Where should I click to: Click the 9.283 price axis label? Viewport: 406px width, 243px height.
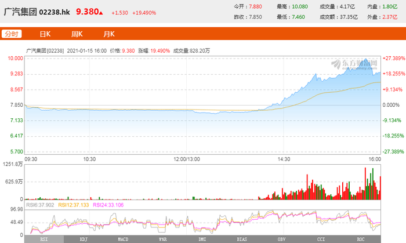17,74
